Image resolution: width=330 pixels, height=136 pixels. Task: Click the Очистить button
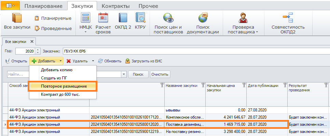pyautogui.click(x=160, y=74)
